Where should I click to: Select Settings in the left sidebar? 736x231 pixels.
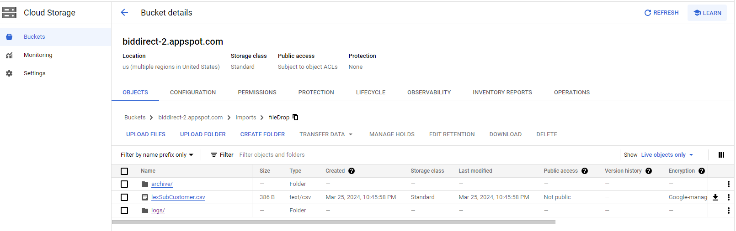point(55,73)
